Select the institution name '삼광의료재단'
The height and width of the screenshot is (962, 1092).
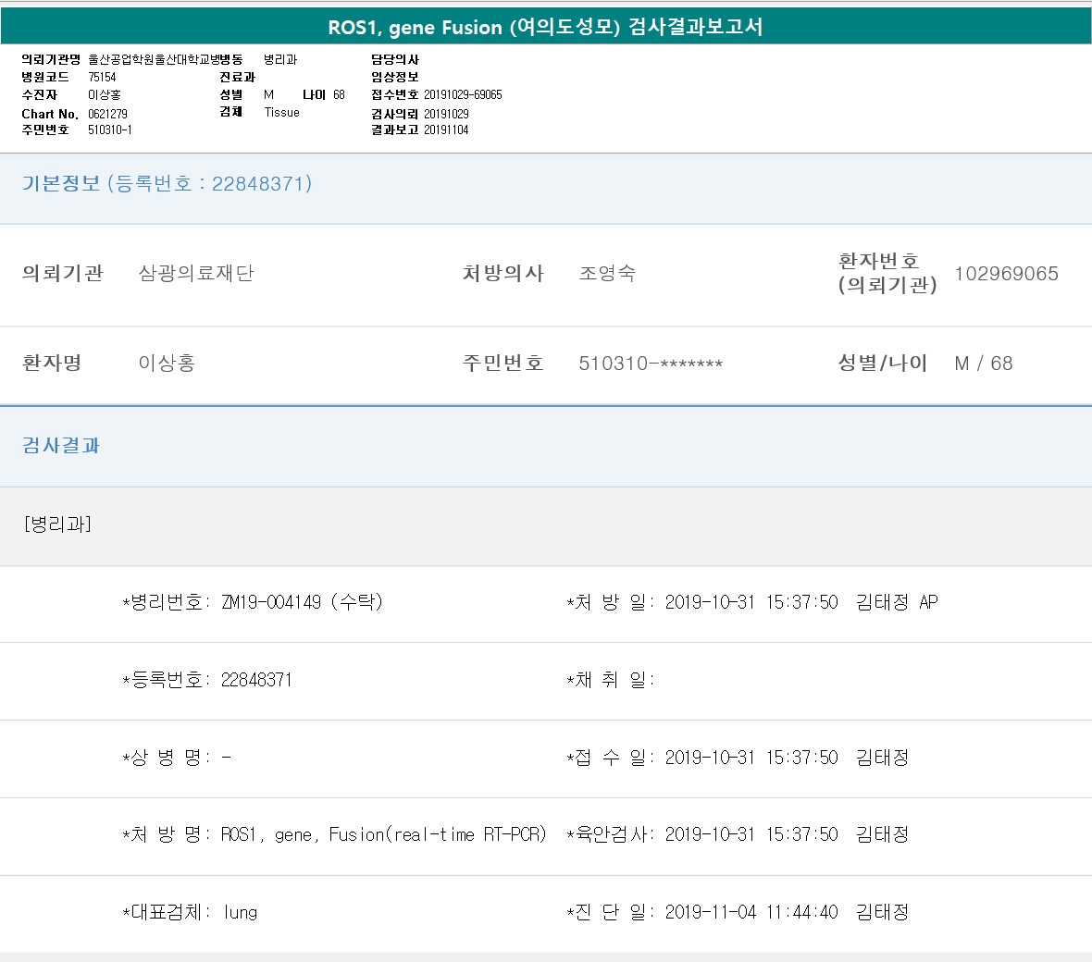(196, 273)
